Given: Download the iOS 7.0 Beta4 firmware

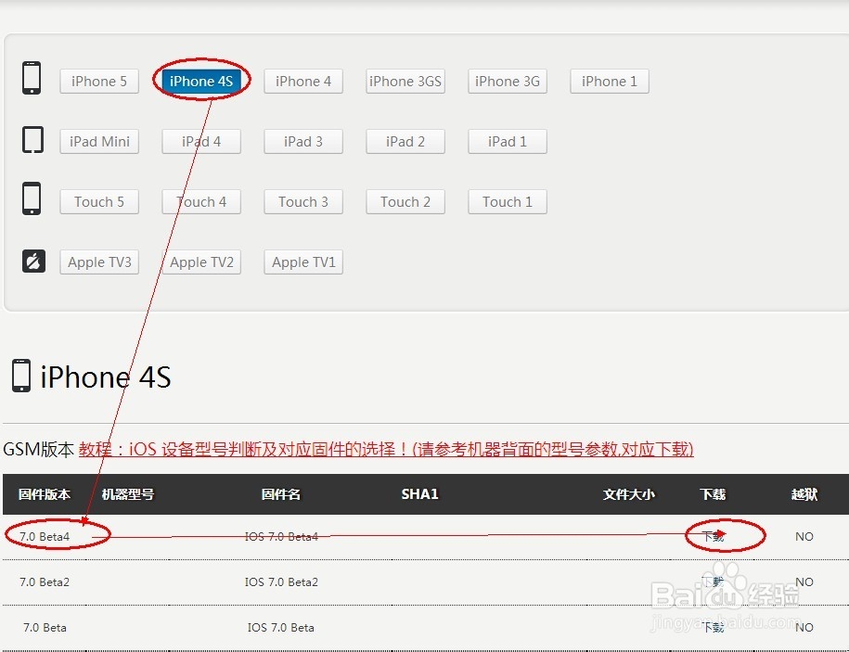Looking at the screenshot, I should (x=713, y=536).
